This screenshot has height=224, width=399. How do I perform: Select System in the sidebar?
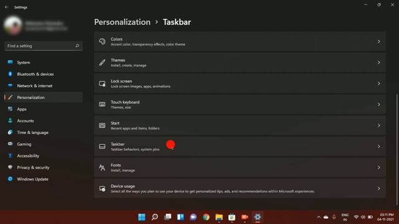pos(44,62)
